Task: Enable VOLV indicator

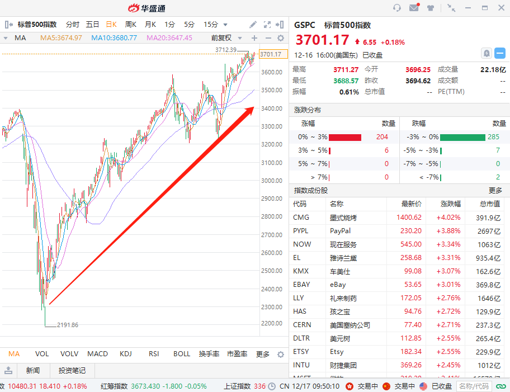Action: click(x=69, y=354)
